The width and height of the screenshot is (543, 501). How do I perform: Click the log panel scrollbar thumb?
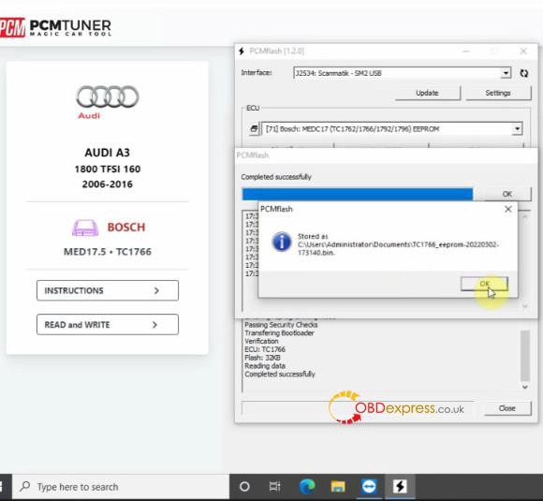pos(525,356)
